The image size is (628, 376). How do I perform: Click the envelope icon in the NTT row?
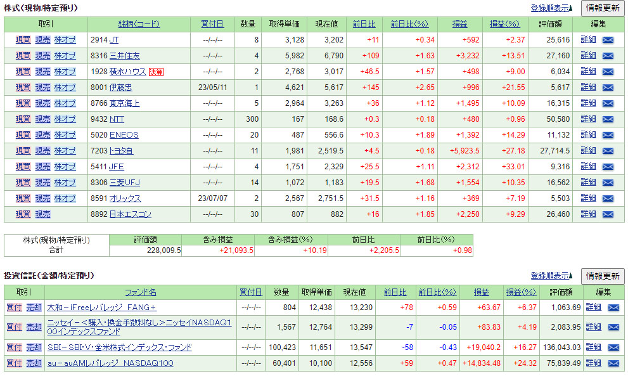608,119
